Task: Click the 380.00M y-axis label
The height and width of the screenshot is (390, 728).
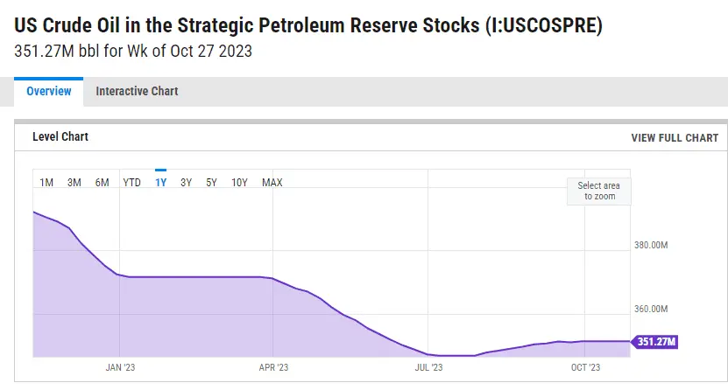Action: click(x=651, y=246)
